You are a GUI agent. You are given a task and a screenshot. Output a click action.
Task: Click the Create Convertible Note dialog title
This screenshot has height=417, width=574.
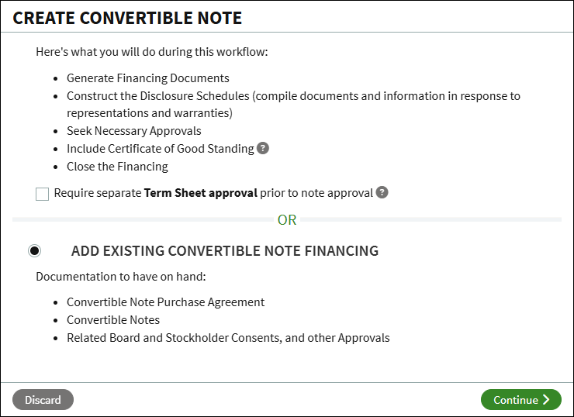tap(127, 18)
